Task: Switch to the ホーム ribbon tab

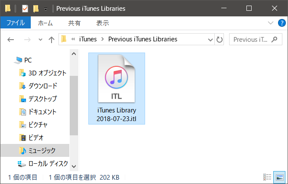Action: 46,23
